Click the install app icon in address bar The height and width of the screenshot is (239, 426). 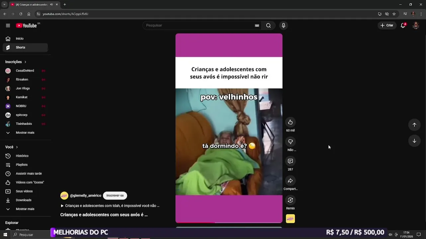380,14
